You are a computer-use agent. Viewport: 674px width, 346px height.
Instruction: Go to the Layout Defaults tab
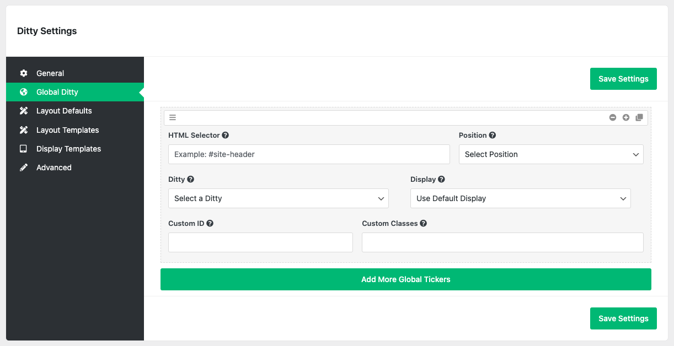pos(75,111)
